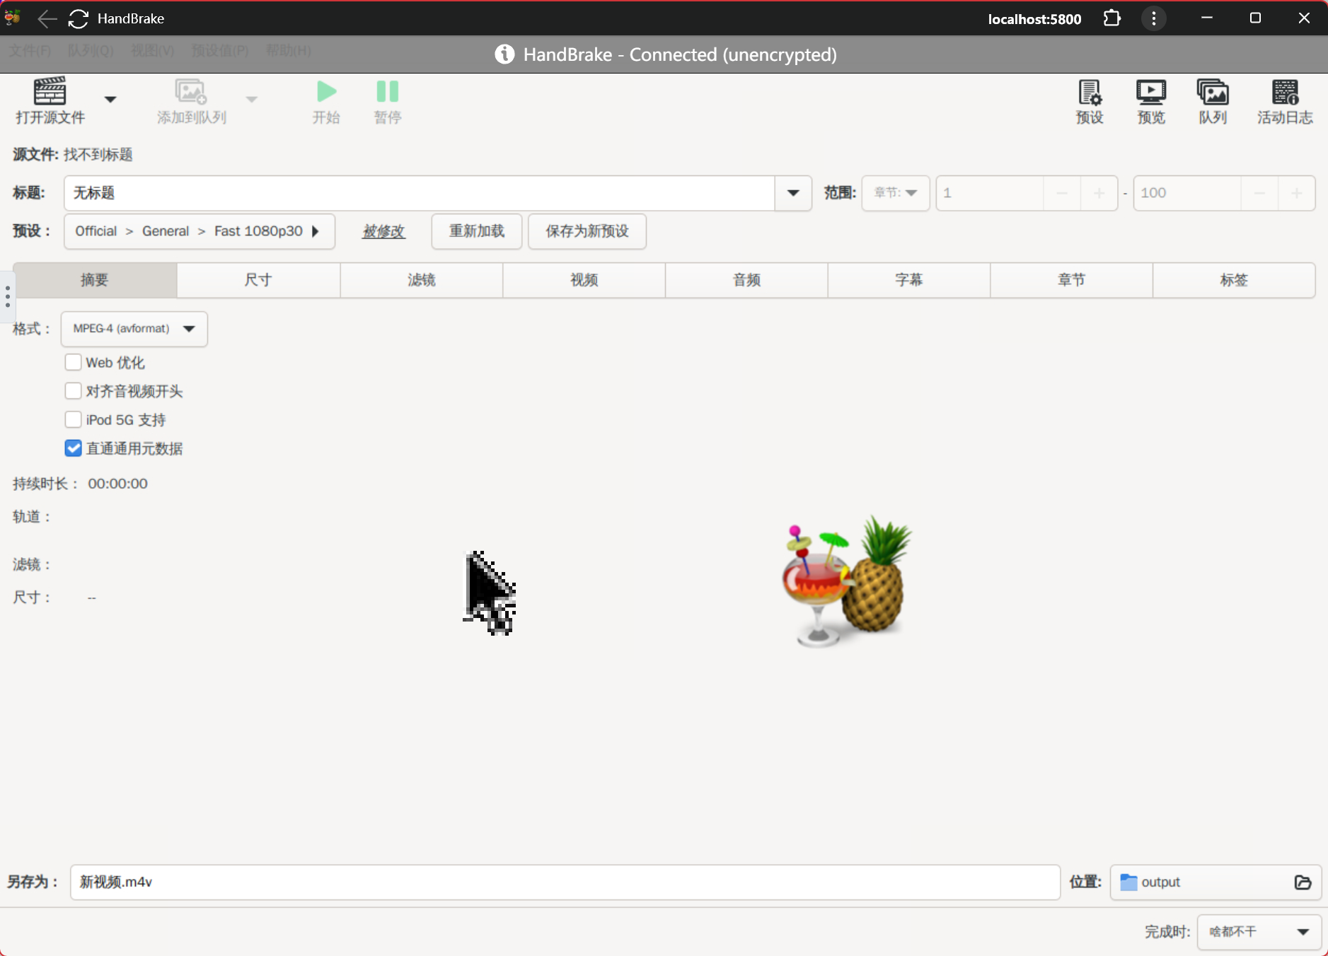Viewport: 1328px width, 956px height.
Task: Close the HandBrake window
Action: [1304, 18]
